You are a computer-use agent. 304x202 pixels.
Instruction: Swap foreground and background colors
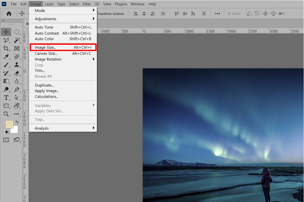pyautogui.click(x=17, y=122)
